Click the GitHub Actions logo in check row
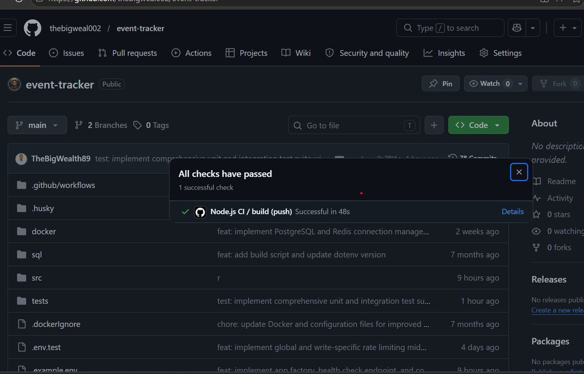Screen dimensions: 584x374 tap(200, 212)
